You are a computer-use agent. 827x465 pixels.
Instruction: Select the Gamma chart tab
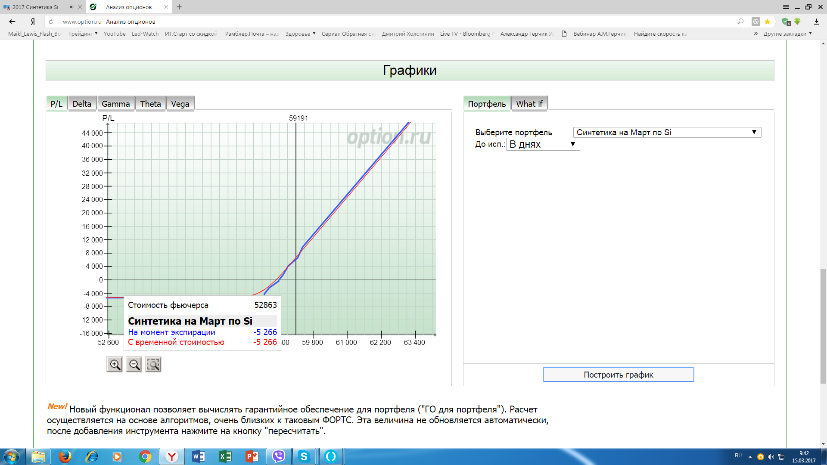[x=115, y=104]
